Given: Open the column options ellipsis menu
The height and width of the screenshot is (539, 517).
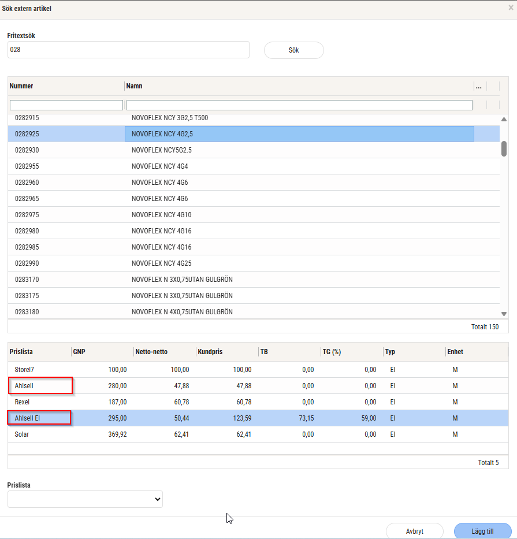Looking at the screenshot, I should pyautogui.click(x=478, y=87).
